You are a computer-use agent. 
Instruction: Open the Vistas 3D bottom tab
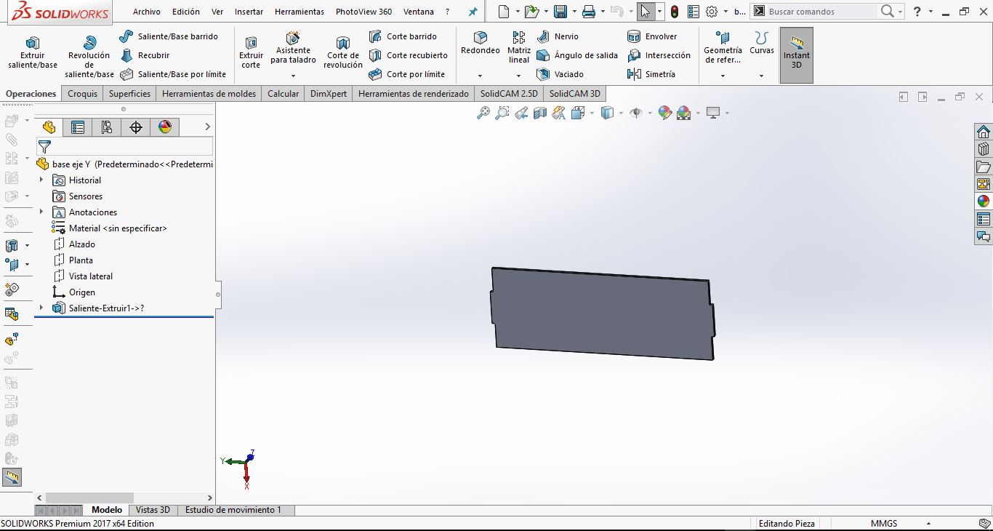[153, 510]
